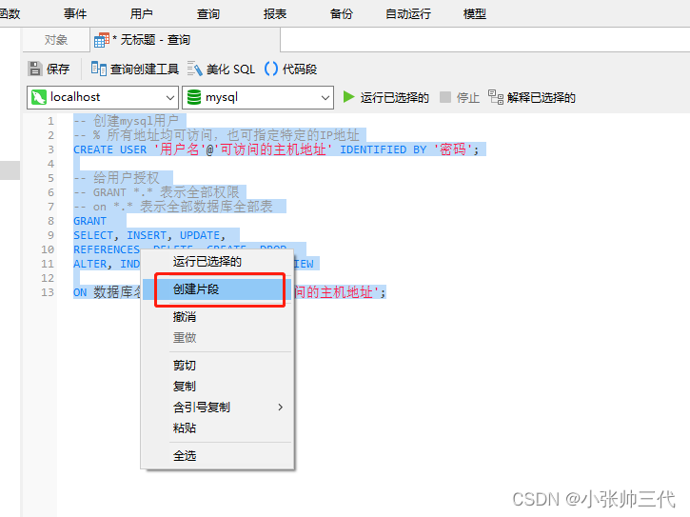Click the 美化 SQL button label
690x517 pixels.
pos(230,70)
